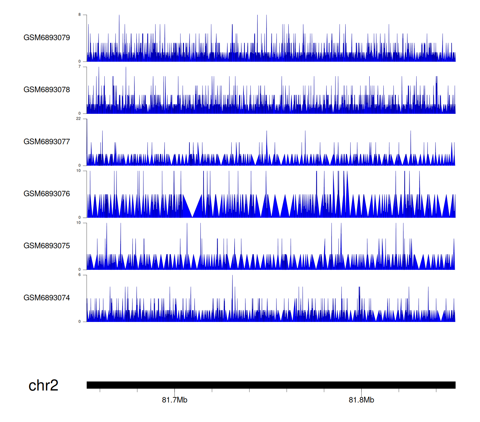Click y-axis maximum 10 on GSM6893076 track
Viewport: 480px width, 422px height.
click(x=78, y=171)
